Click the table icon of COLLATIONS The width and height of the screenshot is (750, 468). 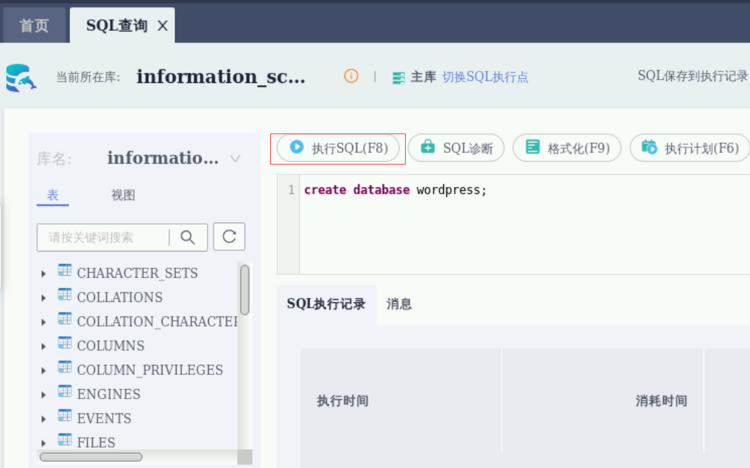click(x=65, y=295)
